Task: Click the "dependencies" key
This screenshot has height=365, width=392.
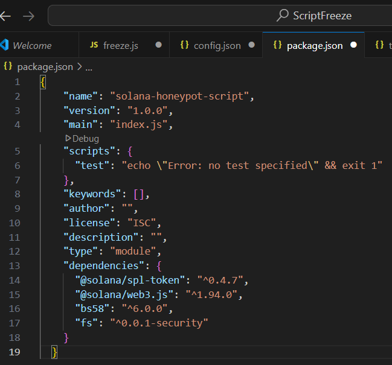Action: (x=104, y=265)
